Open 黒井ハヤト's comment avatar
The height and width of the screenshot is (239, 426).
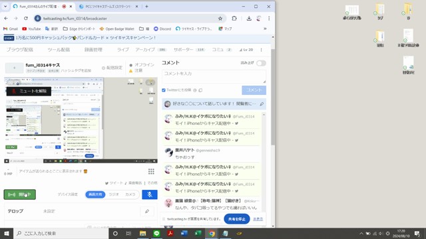168,153
